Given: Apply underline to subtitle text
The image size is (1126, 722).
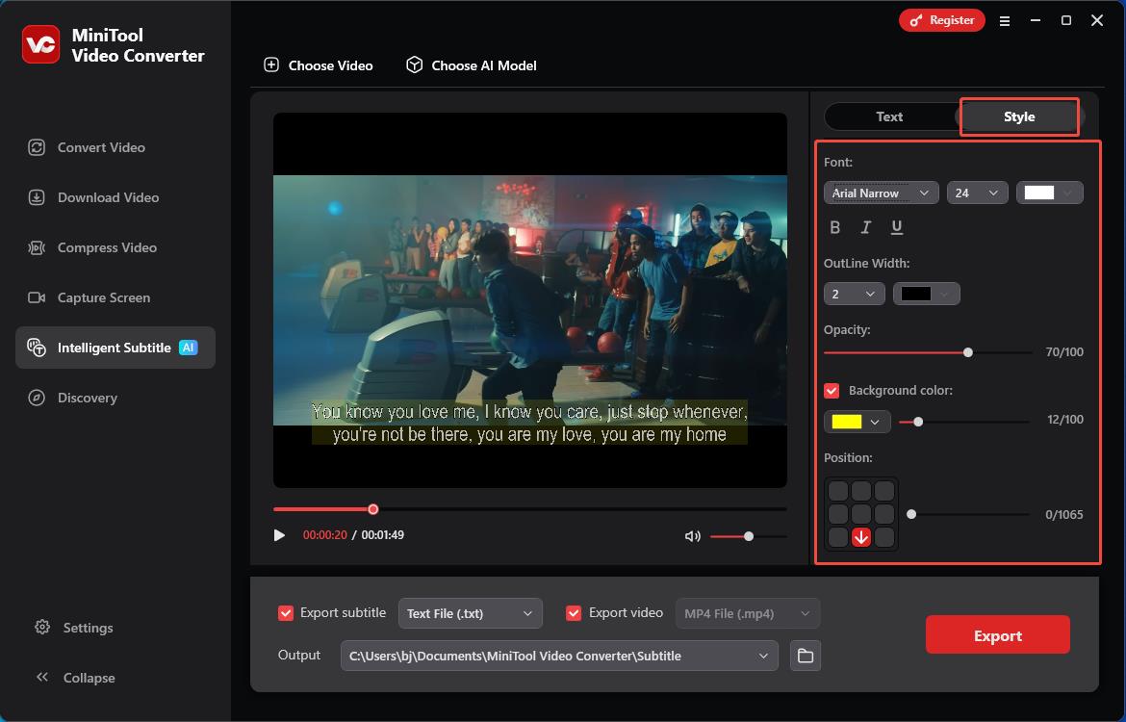Looking at the screenshot, I should click(x=897, y=227).
